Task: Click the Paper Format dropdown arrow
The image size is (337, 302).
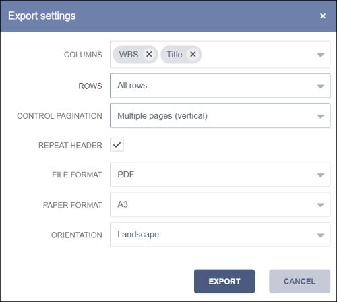Action: coord(320,205)
